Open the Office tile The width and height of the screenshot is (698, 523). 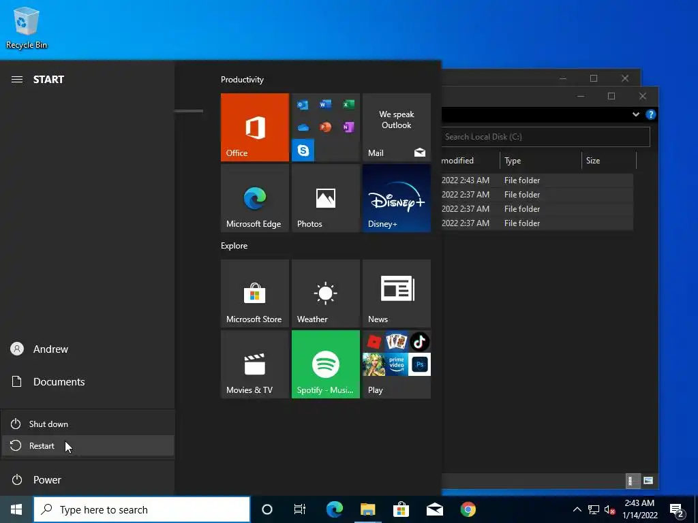coord(255,127)
